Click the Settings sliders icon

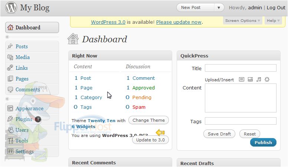[x=10, y=151]
